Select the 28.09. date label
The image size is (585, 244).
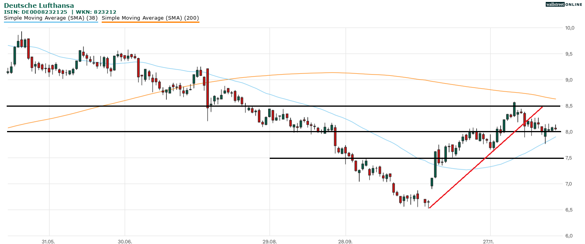(x=345, y=242)
